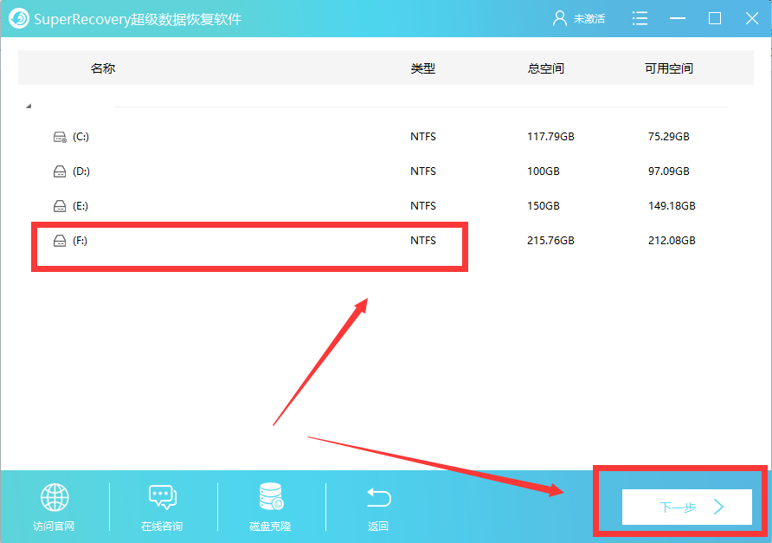772x543 pixels.
Task: Click total space value 215.76GB
Action: (x=550, y=241)
